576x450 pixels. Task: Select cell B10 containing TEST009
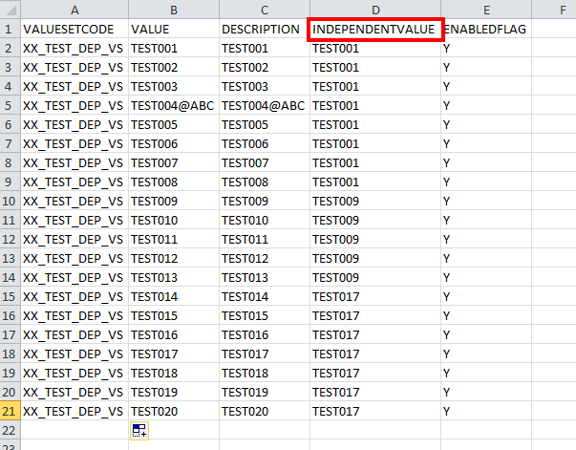click(x=174, y=201)
